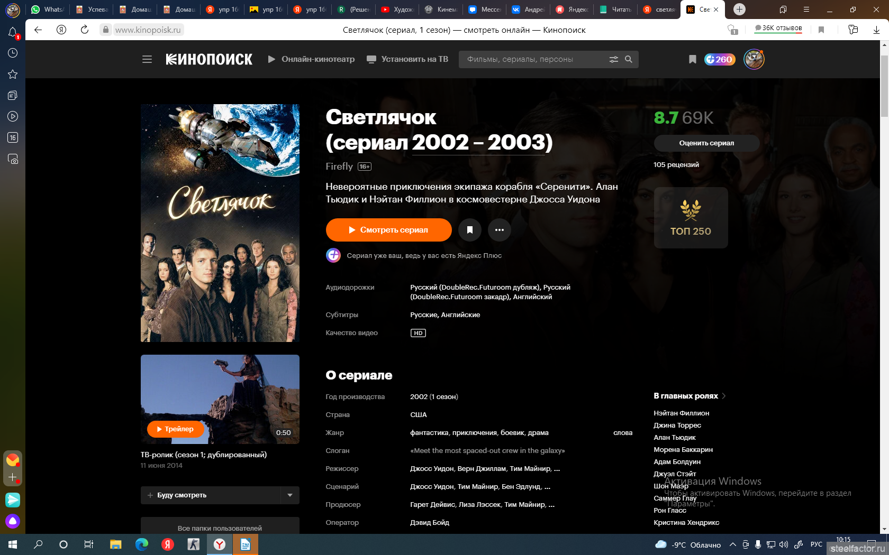
Task: Open browser downloads icon
Action: (876, 30)
